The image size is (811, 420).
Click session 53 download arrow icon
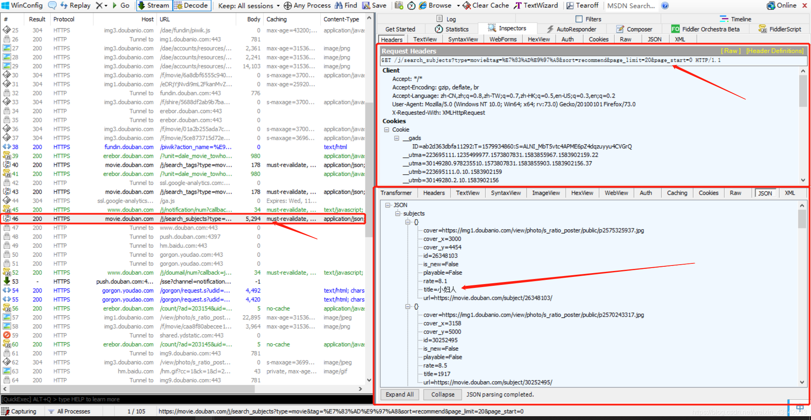click(x=7, y=281)
